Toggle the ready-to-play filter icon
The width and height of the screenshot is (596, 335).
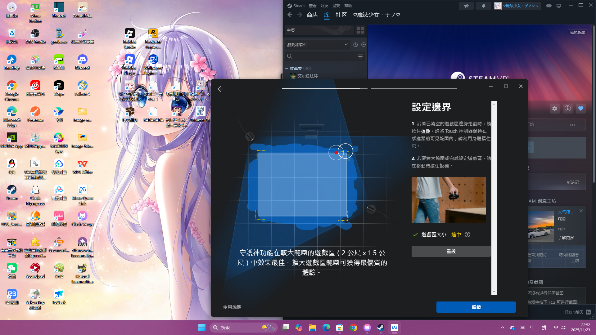tap(363, 45)
